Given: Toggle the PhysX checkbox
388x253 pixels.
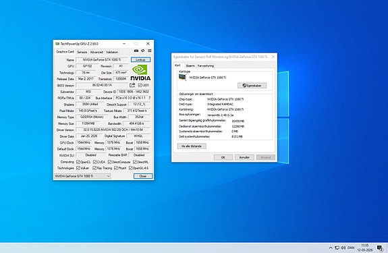Looking at the screenshot, I should click(x=116, y=168).
